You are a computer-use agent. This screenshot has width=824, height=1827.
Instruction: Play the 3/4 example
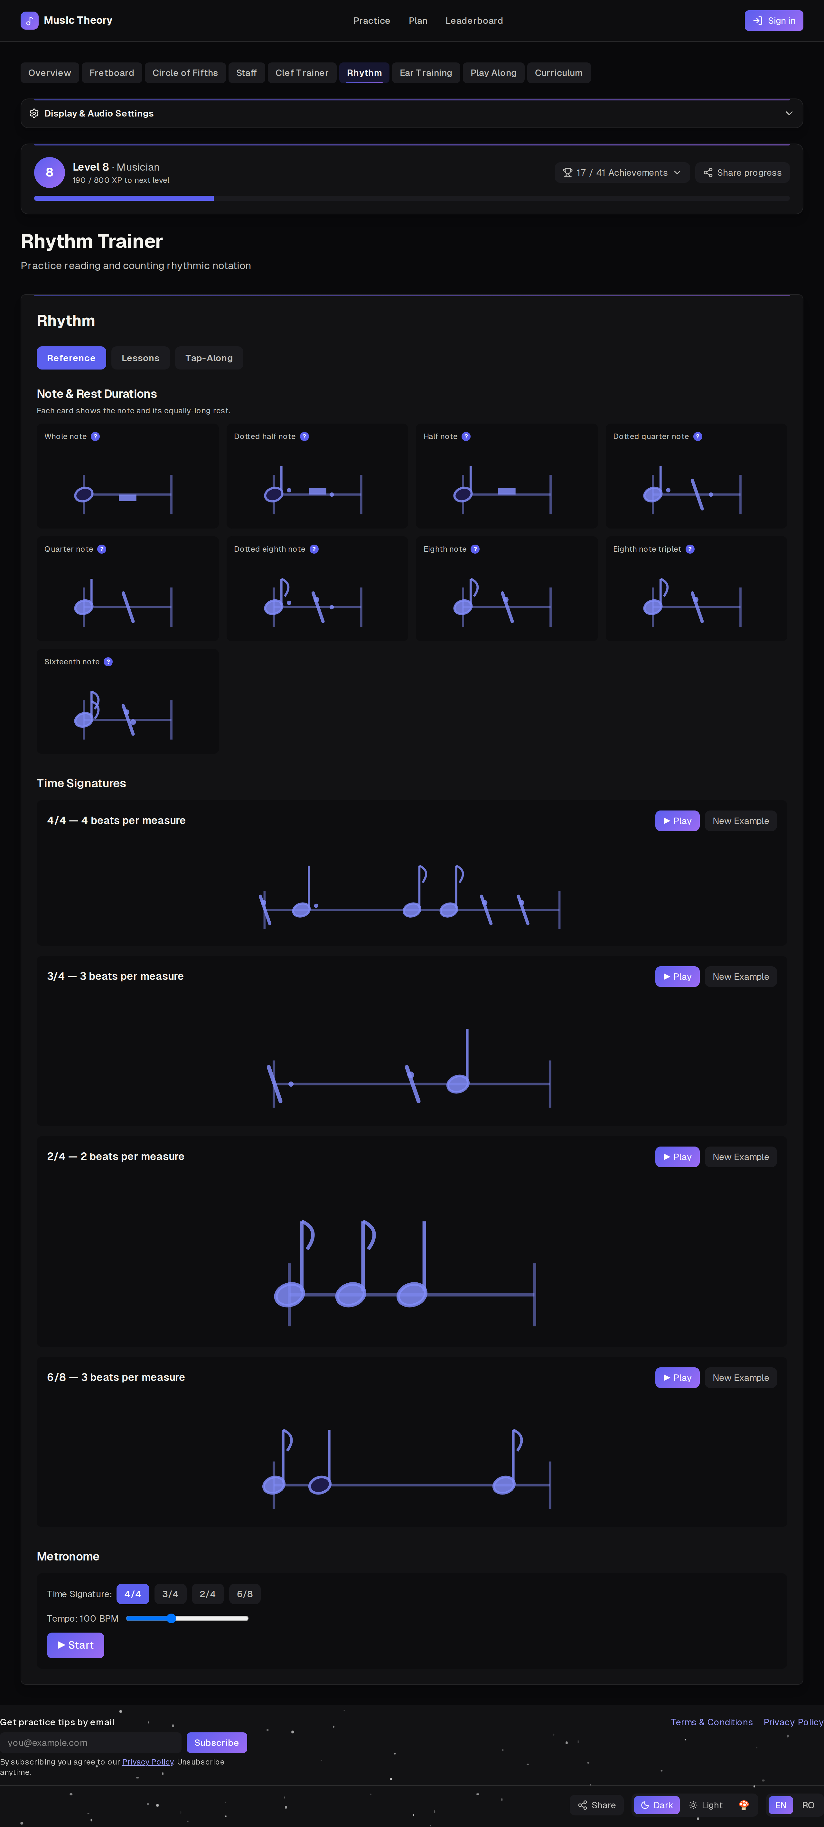tap(677, 977)
